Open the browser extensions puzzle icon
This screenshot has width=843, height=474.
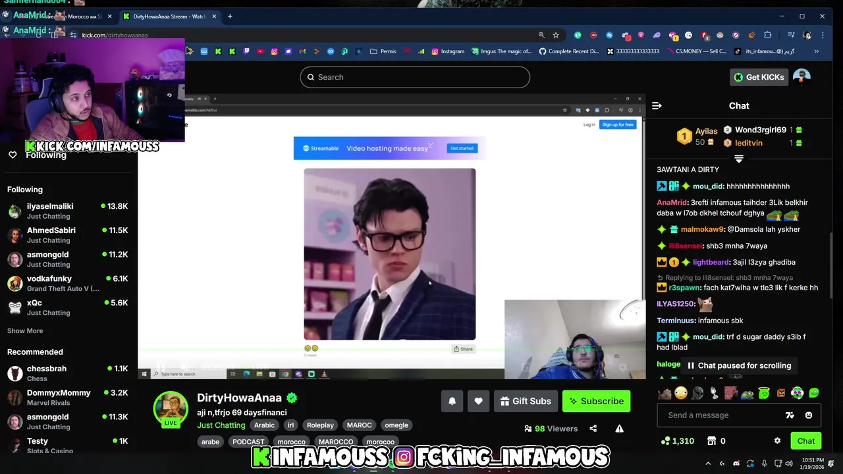pos(767,35)
